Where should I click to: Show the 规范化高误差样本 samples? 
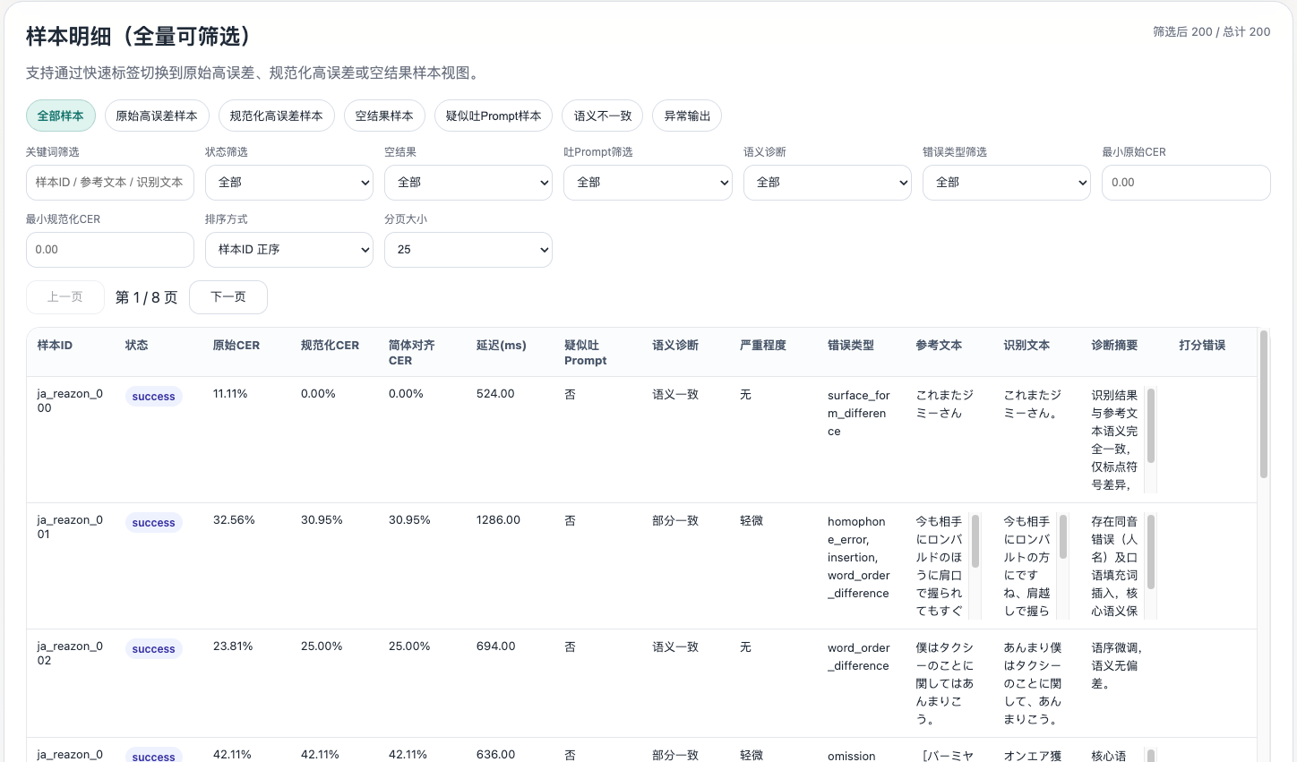[x=276, y=116]
